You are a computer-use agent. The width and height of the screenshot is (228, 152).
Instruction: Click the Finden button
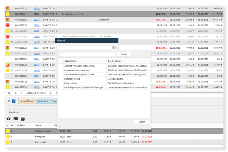click(124, 54)
